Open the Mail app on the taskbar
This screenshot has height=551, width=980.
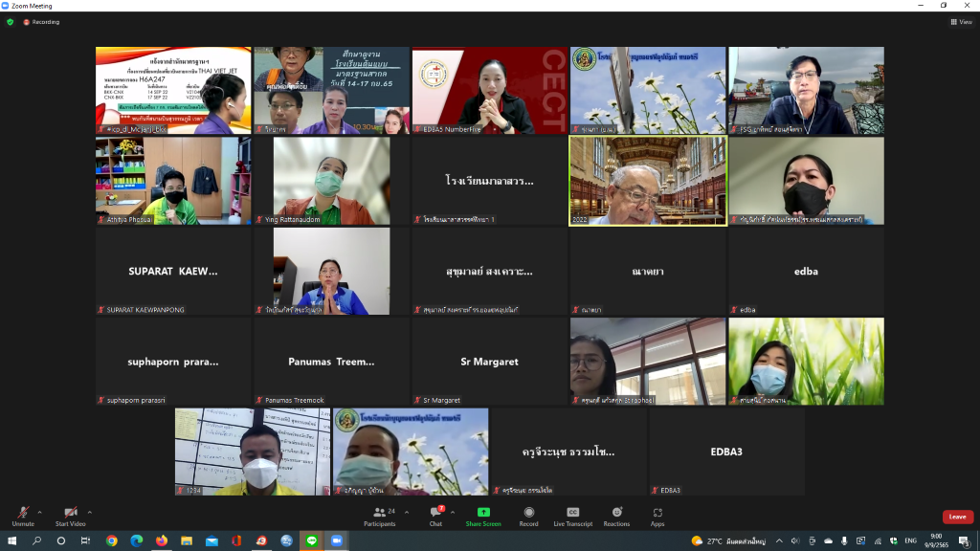[x=212, y=541]
